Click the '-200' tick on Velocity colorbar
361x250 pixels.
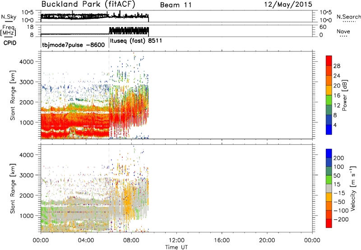click(x=341, y=219)
